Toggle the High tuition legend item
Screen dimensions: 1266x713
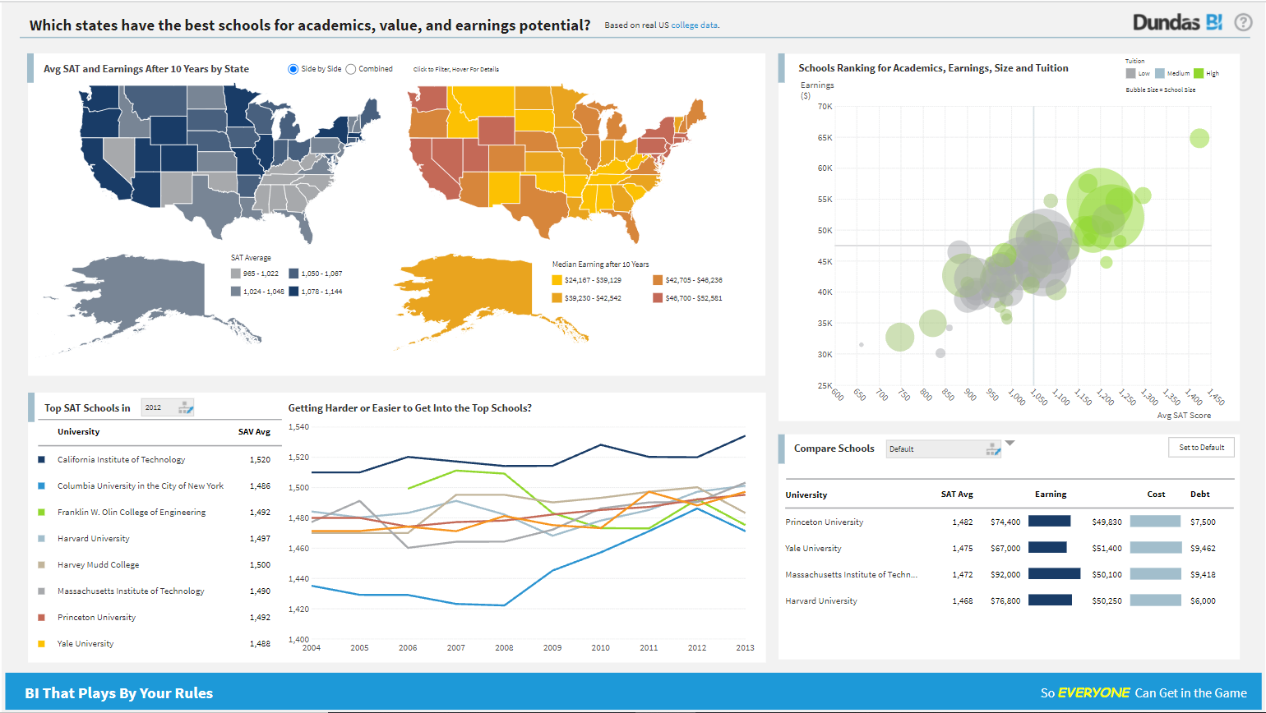click(x=1206, y=73)
